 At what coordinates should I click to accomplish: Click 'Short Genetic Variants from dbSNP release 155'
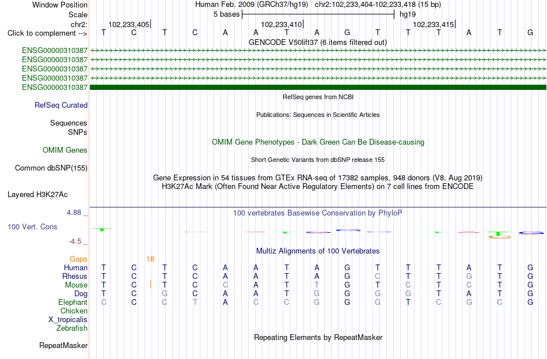318,160
